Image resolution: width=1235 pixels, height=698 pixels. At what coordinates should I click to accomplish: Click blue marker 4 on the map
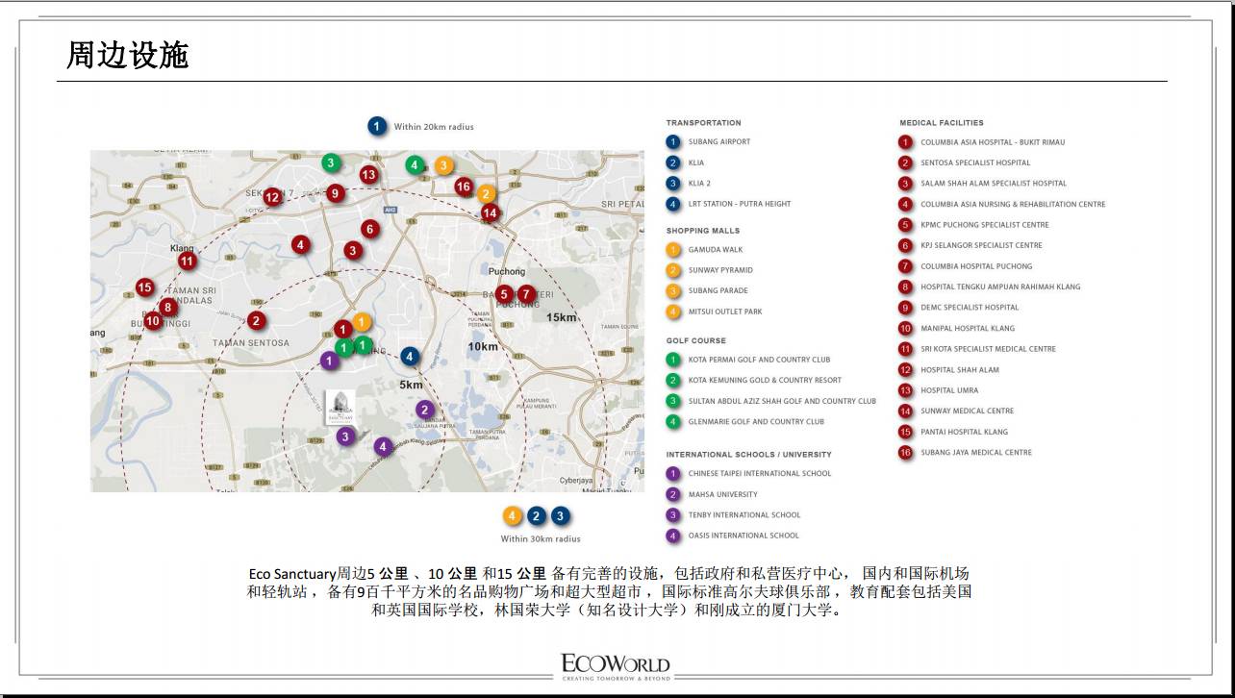410,357
